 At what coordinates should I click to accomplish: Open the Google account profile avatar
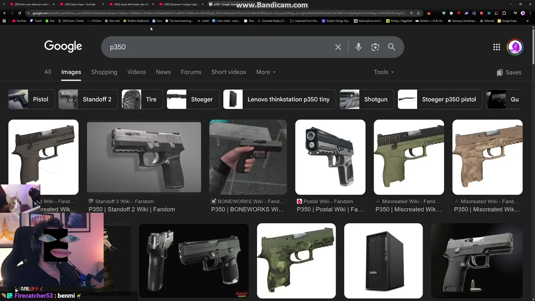(515, 47)
